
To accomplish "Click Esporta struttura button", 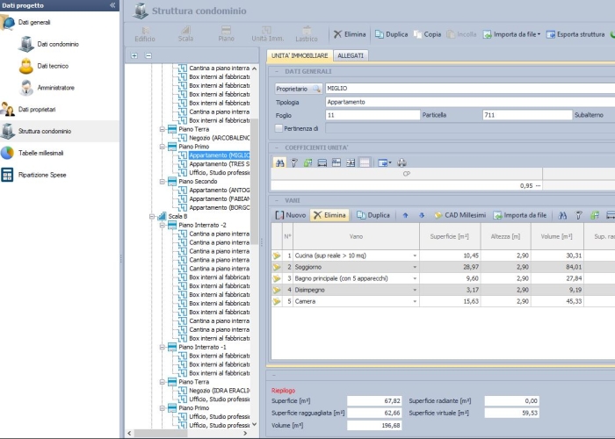I will [x=575, y=34].
